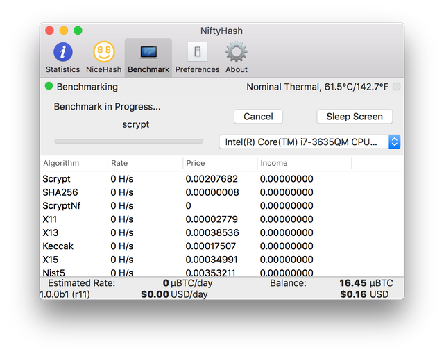Select the X15 algorithm row
This screenshot has width=444, height=356.
(x=222, y=260)
